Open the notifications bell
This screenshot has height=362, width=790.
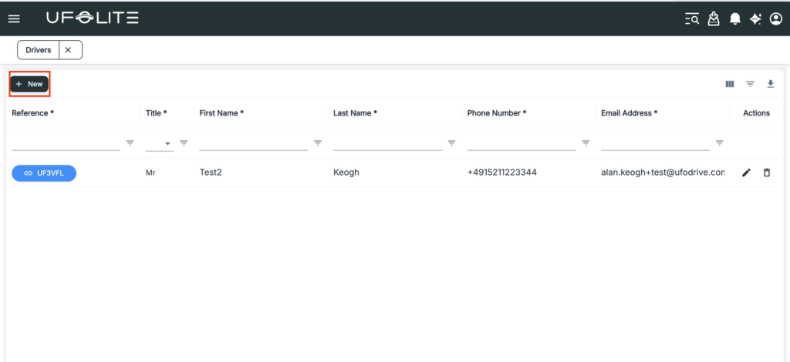[x=735, y=18]
